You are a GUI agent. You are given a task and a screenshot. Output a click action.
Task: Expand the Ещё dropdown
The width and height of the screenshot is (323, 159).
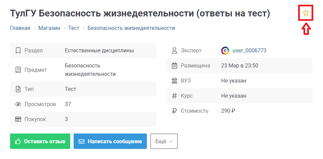(x=164, y=142)
